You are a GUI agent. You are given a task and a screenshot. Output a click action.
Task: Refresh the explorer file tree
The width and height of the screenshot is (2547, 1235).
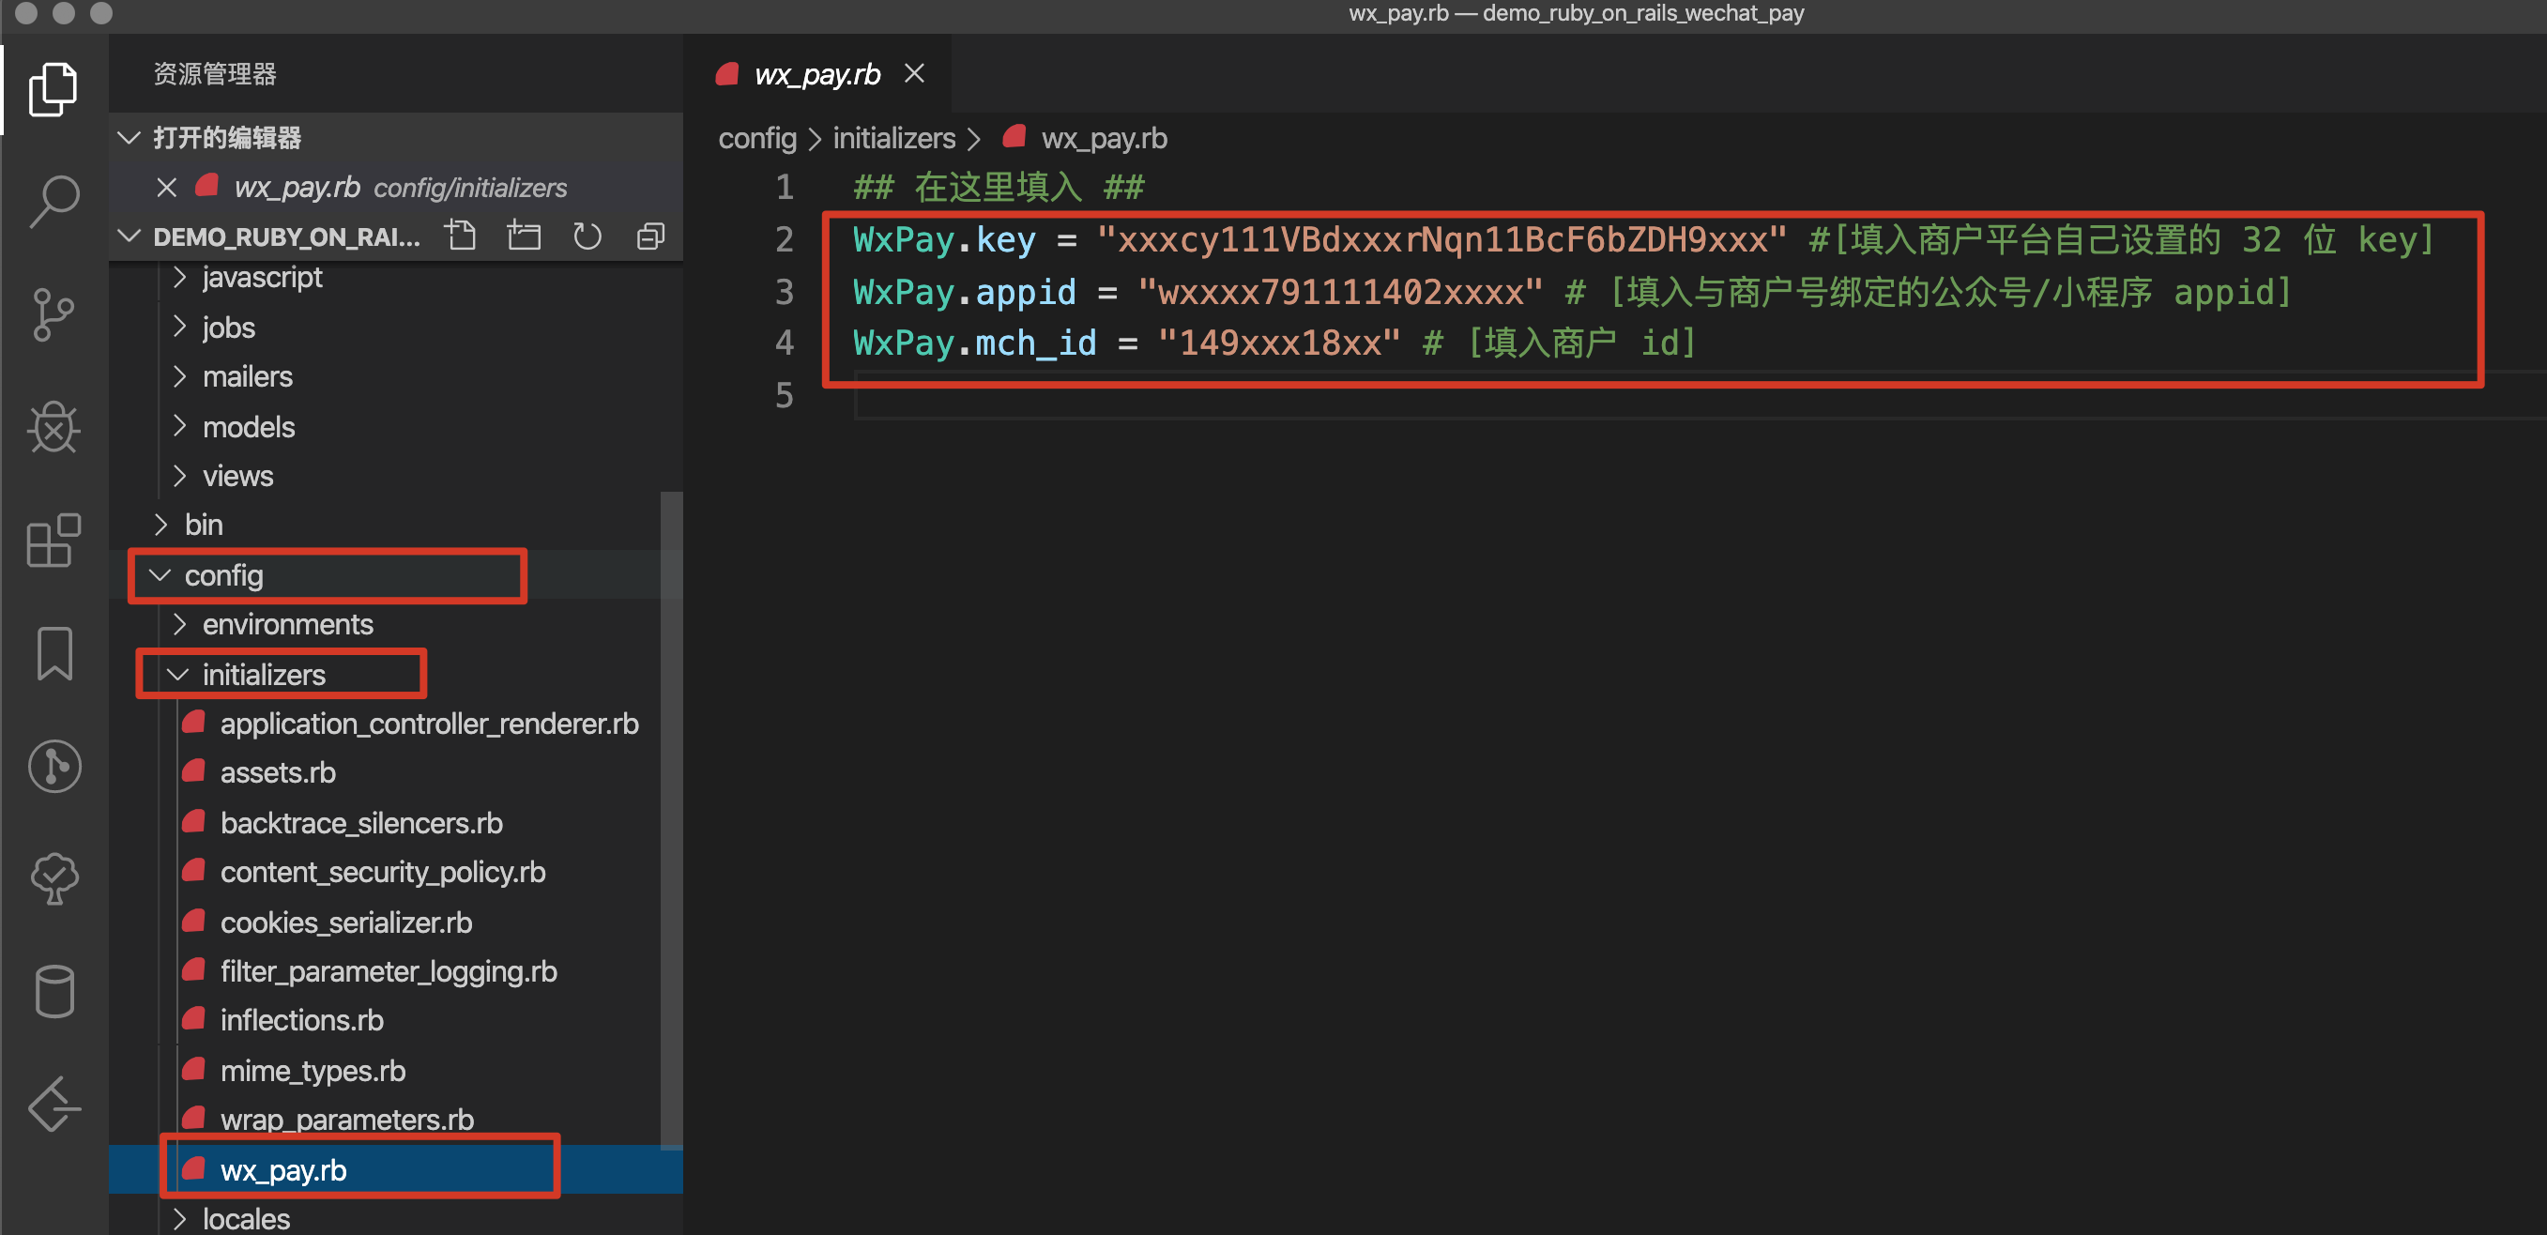(x=587, y=236)
